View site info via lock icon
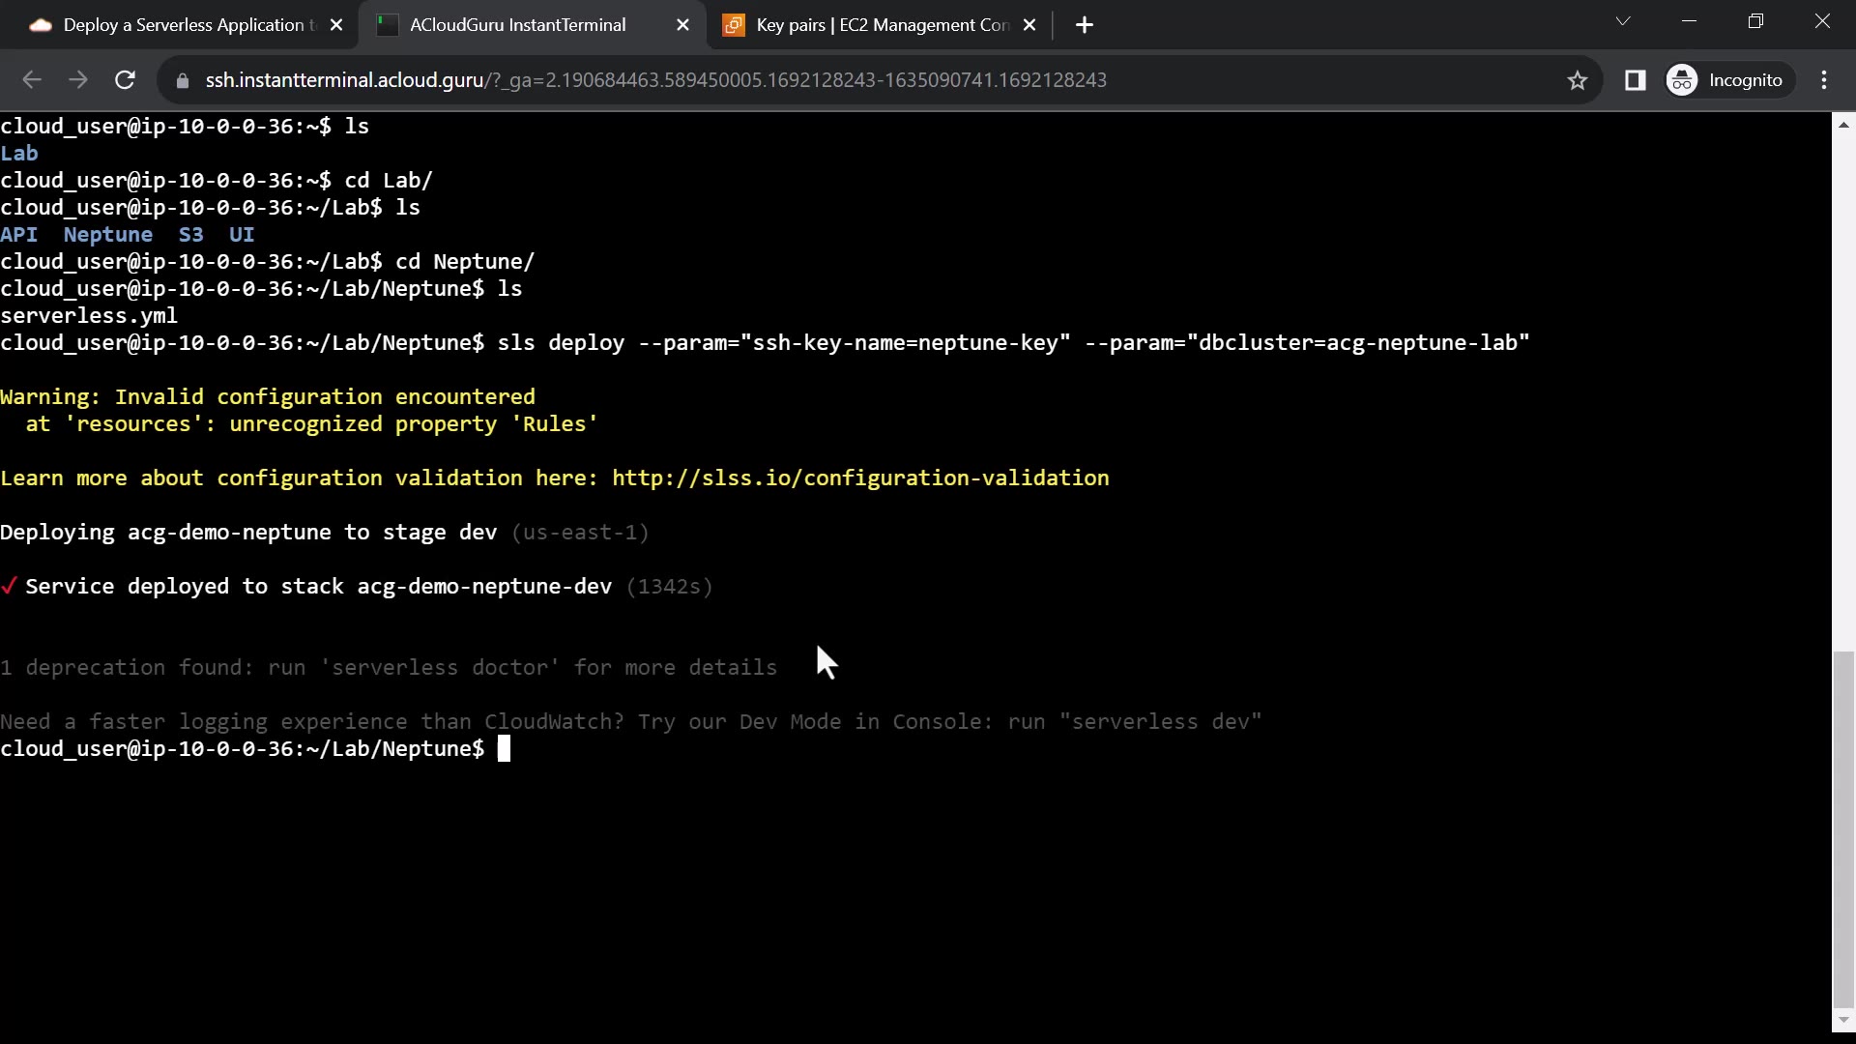The height and width of the screenshot is (1044, 1856). point(182,81)
